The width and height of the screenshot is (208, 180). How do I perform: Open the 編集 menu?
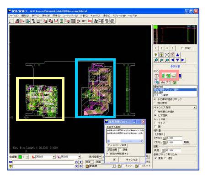coord(25,15)
